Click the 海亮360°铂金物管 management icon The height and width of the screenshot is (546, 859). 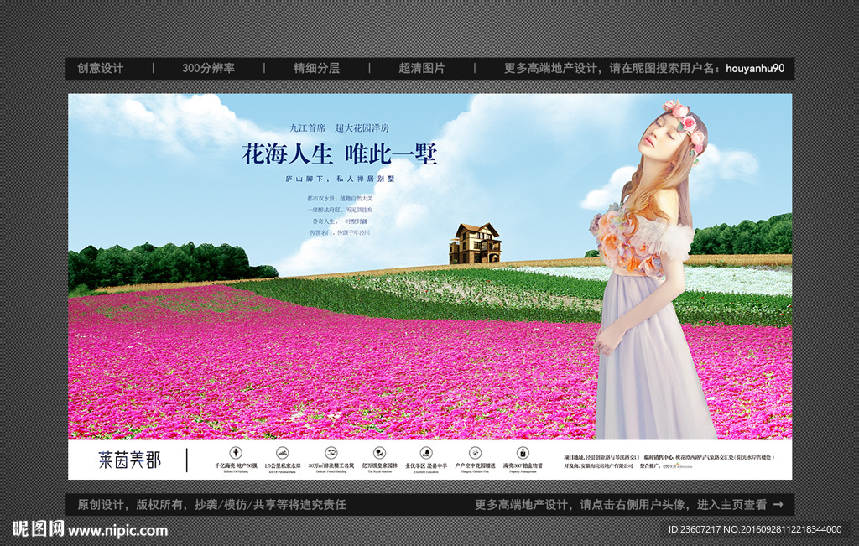click(523, 453)
